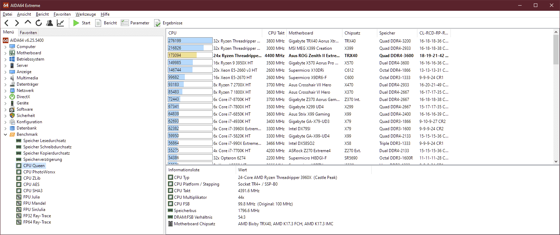Viewport: 560px width, 235px height.
Task: Open the Speicherverzögerung benchmark
Action: tap(43, 159)
